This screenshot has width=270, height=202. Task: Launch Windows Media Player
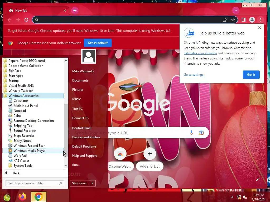tap(33, 151)
